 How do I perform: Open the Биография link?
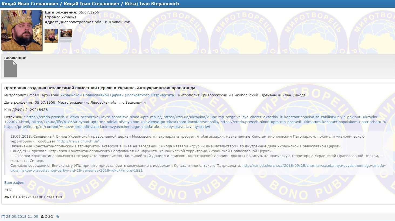click(x=14, y=182)
